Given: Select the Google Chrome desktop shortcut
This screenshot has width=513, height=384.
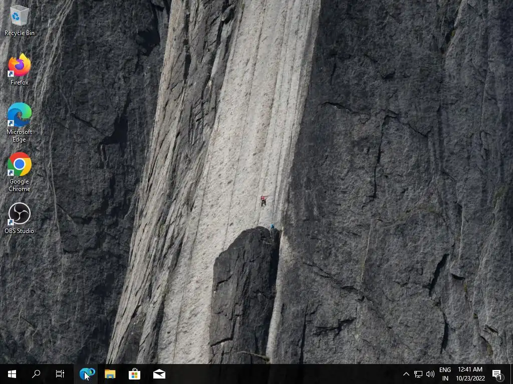Looking at the screenshot, I should [20, 172].
